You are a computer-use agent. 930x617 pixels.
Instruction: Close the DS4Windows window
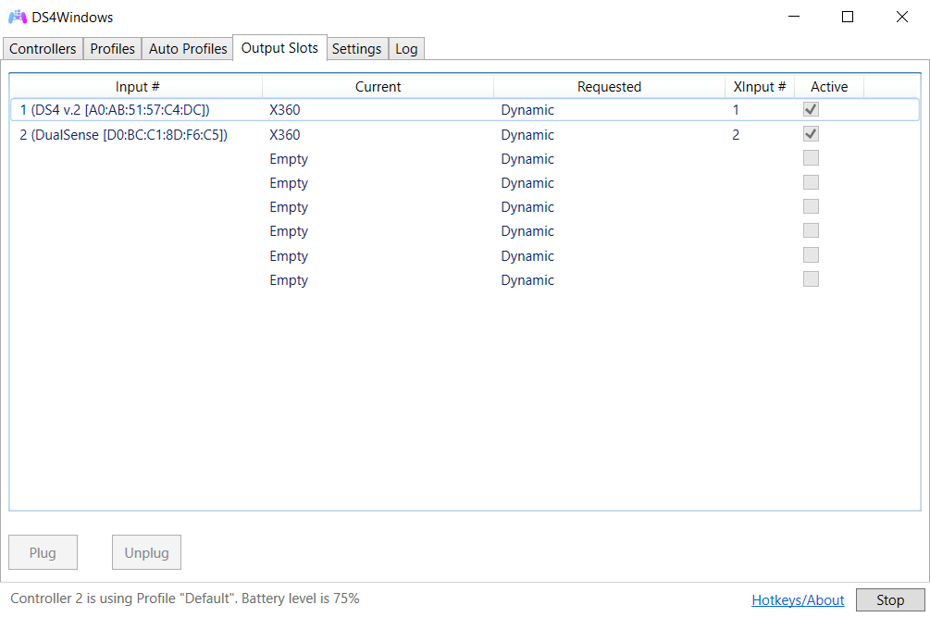(902, 17)
